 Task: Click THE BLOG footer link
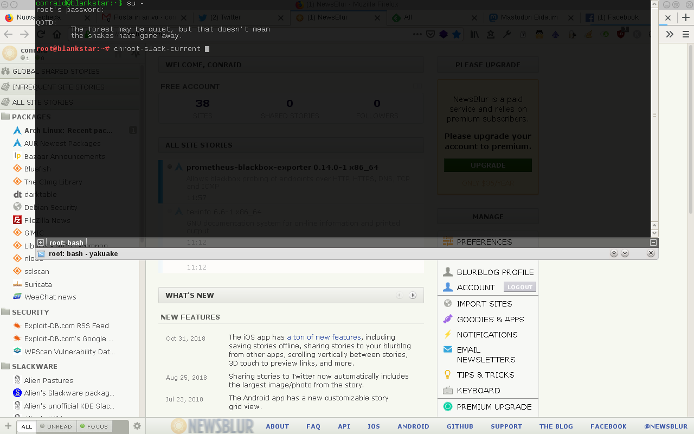click(556, 426)
